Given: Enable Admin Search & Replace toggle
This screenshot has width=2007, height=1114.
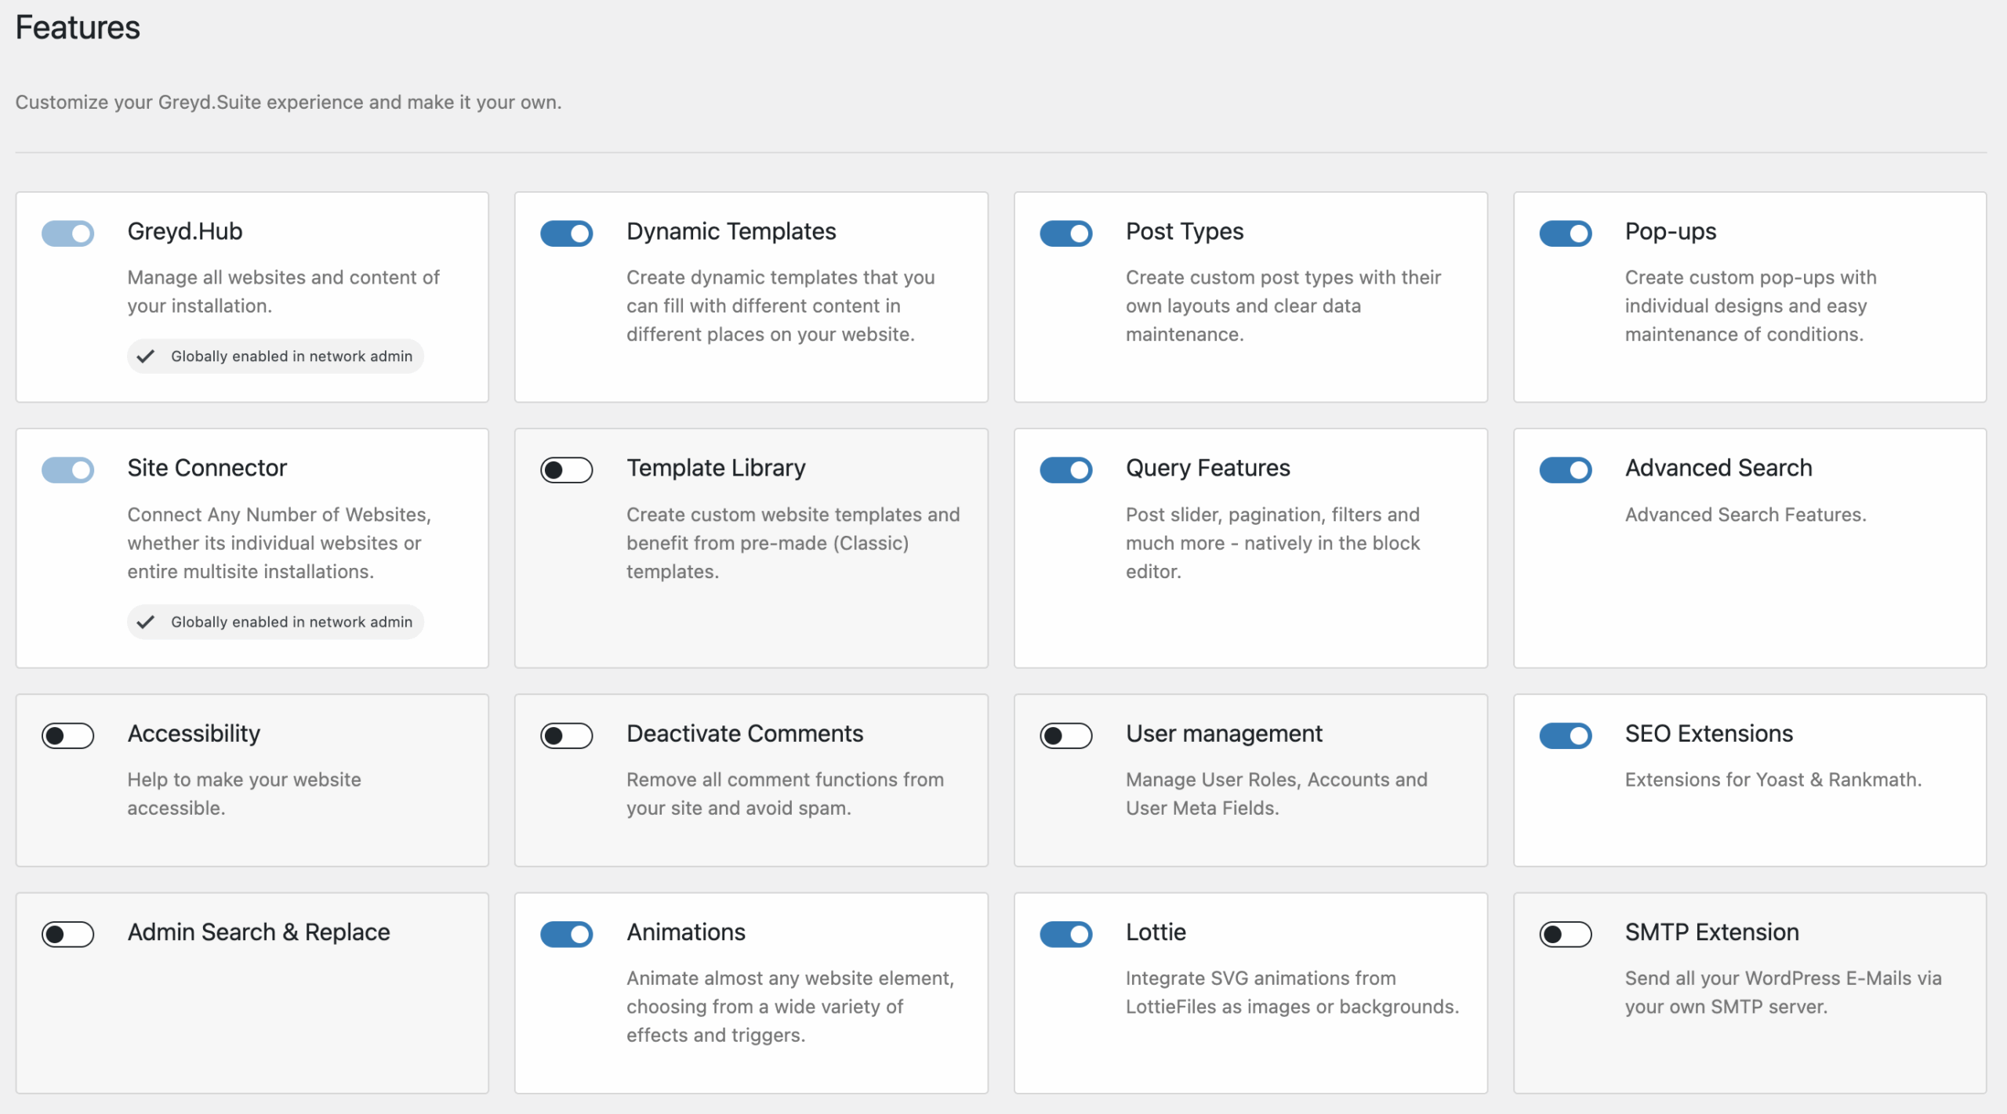Looking at the screenshot, I should tap(67, 934).
